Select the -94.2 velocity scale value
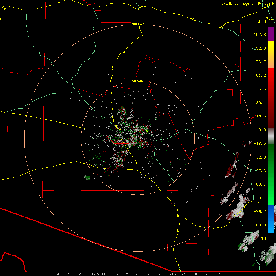Image resolution: width=276 pixels, height=276 pixels. [260, 211]
